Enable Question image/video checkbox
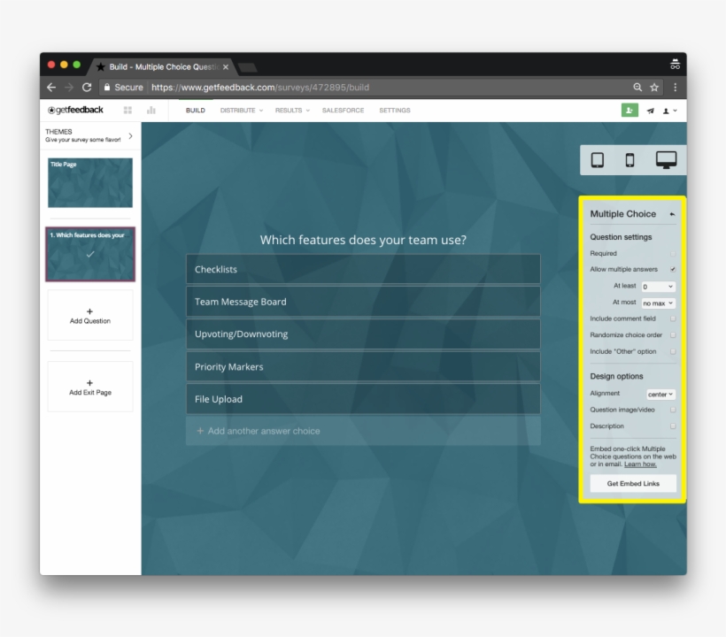The width and height of the screenshot is (726, 637). [673, 410]
